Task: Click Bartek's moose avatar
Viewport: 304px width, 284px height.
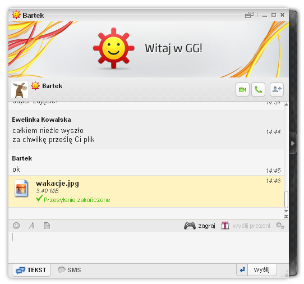Action: 20,90
